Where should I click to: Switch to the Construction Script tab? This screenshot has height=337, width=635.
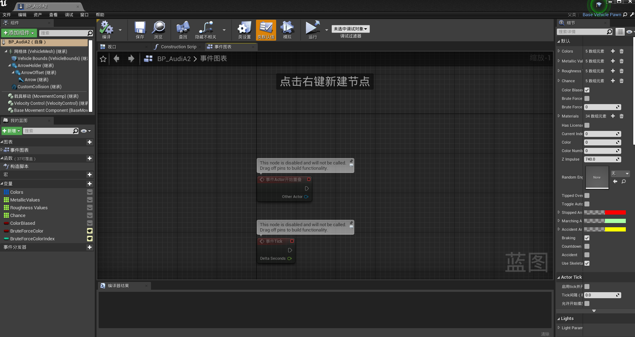pyautogui.click(x=178, y=47)
